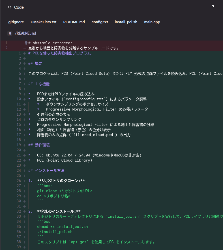Click the line '**PCLのインストール:**'
The width and height of the screenshot is (223, 250).
(59, 211)
